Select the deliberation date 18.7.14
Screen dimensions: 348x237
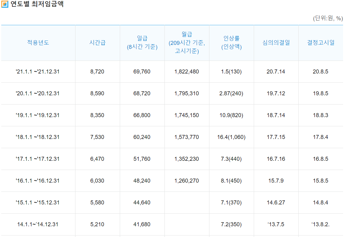276,115
